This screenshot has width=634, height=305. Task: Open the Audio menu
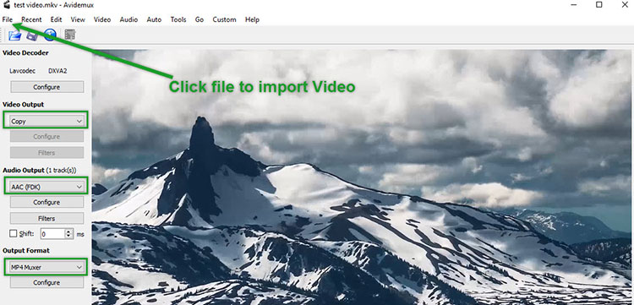tap(128, 19)
